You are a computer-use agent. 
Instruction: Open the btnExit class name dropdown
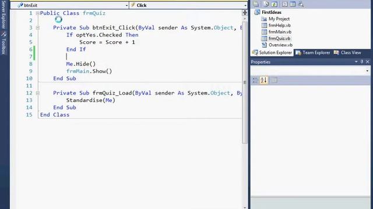126,5
